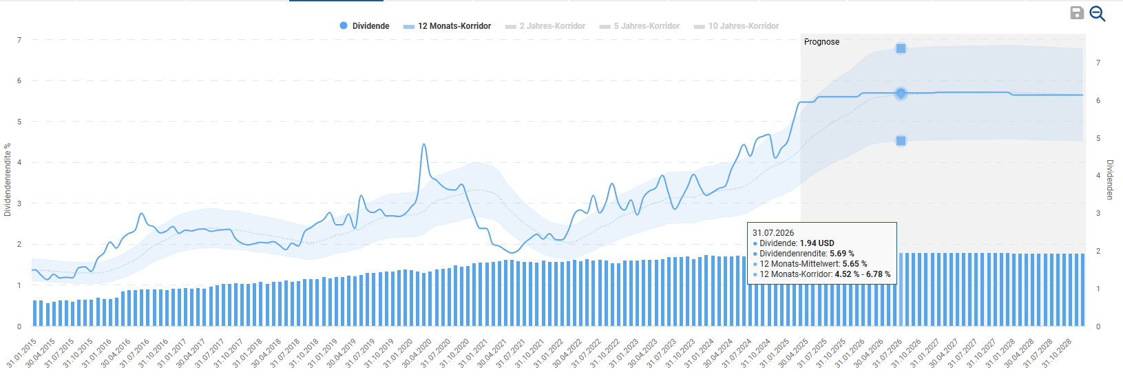
Task: Click the upper corridor square marker
Action: click(901, 48)
